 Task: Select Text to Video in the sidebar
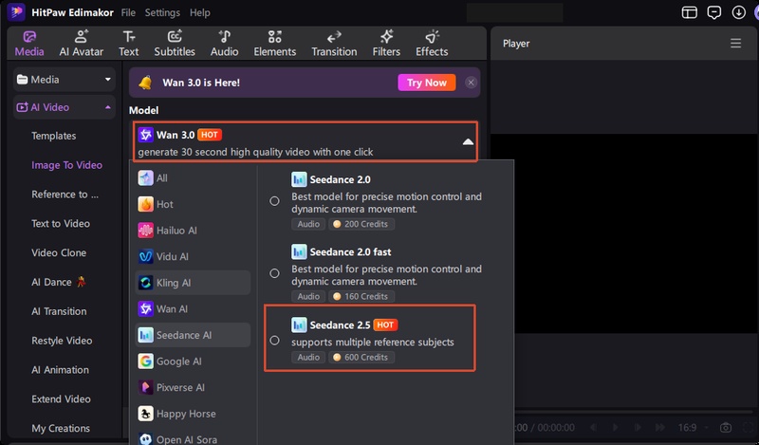[x=61, y=224]
